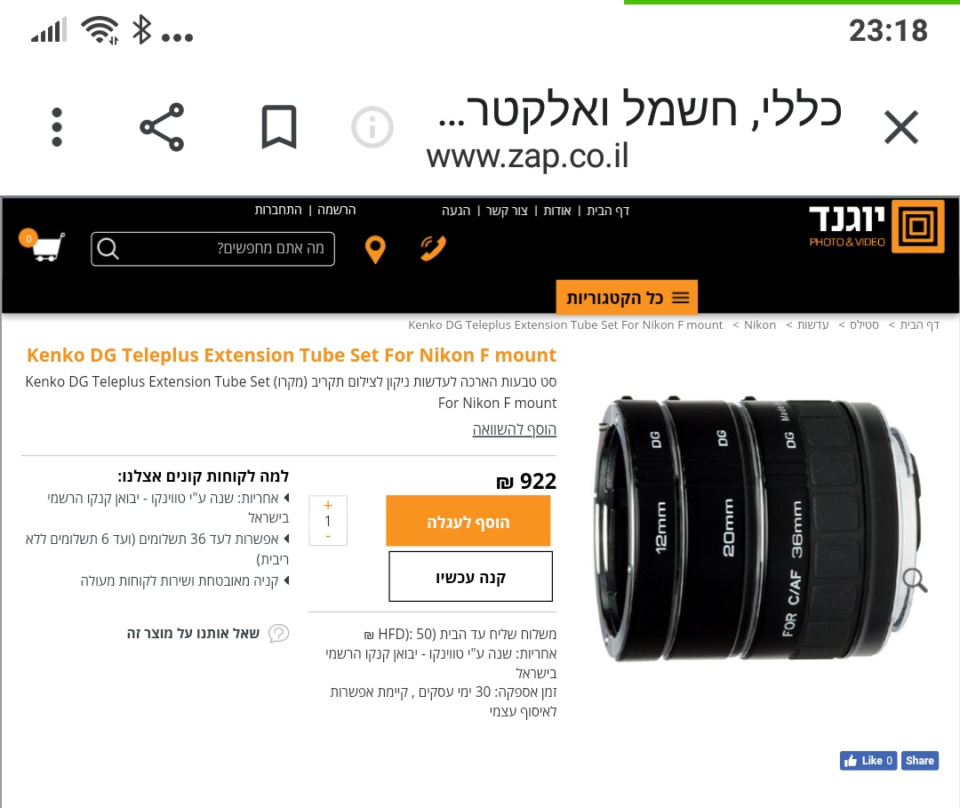Image resolution: width=960 pixels, height=808 pixels.
Task: Bookmark this page with the bookmark icon
Action: (279, 127)
